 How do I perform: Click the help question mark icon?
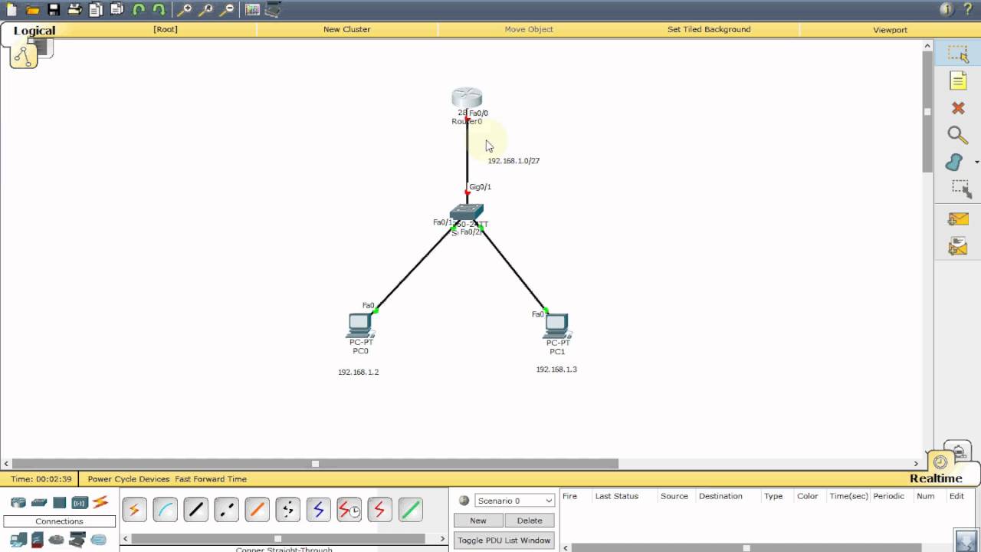tap(967, 9)
